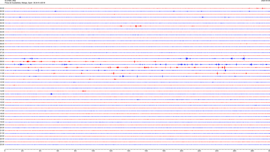Select the 22:00 trace time label
The width and height of the screenshot is (270, 152).
[x=2, y=136]
